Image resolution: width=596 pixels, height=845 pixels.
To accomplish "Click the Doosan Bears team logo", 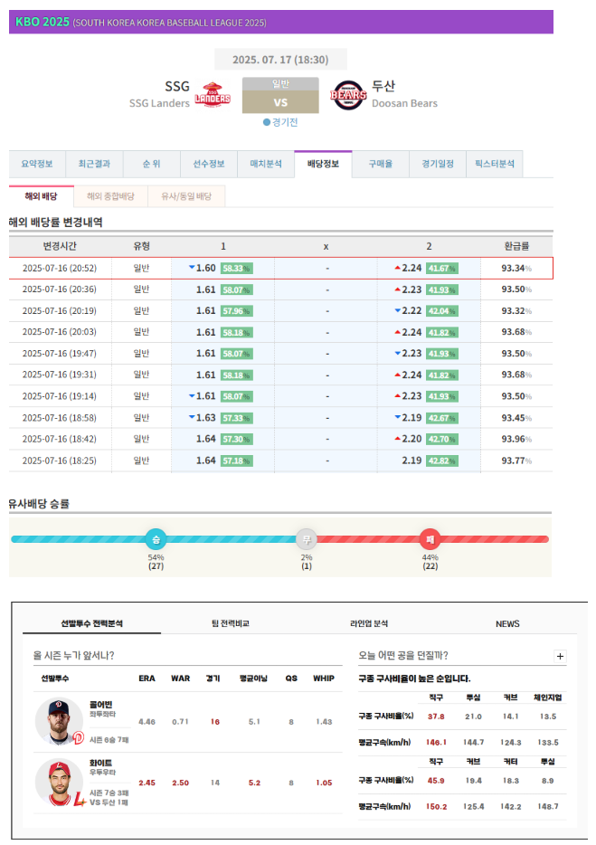I will [348, 95].
